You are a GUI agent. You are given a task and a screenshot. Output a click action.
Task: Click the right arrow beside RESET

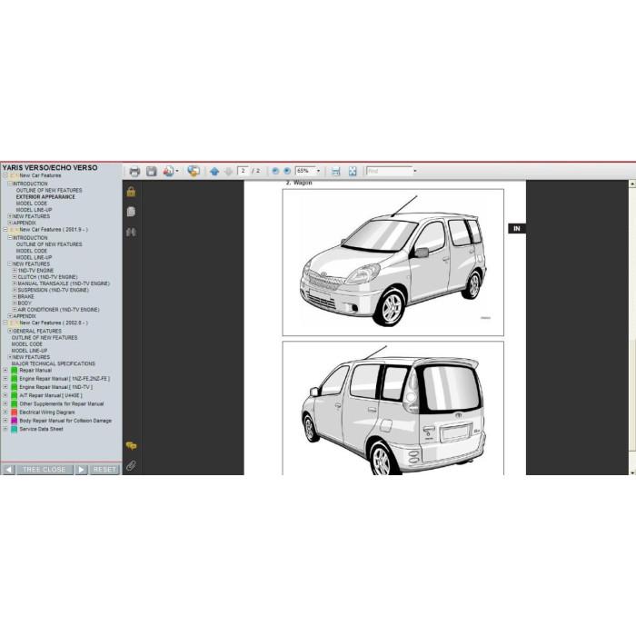[81, 470]
